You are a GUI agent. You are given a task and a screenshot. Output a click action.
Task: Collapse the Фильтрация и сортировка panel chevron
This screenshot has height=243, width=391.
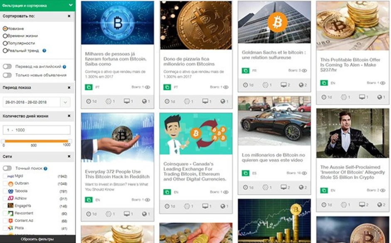coord(71,5)
